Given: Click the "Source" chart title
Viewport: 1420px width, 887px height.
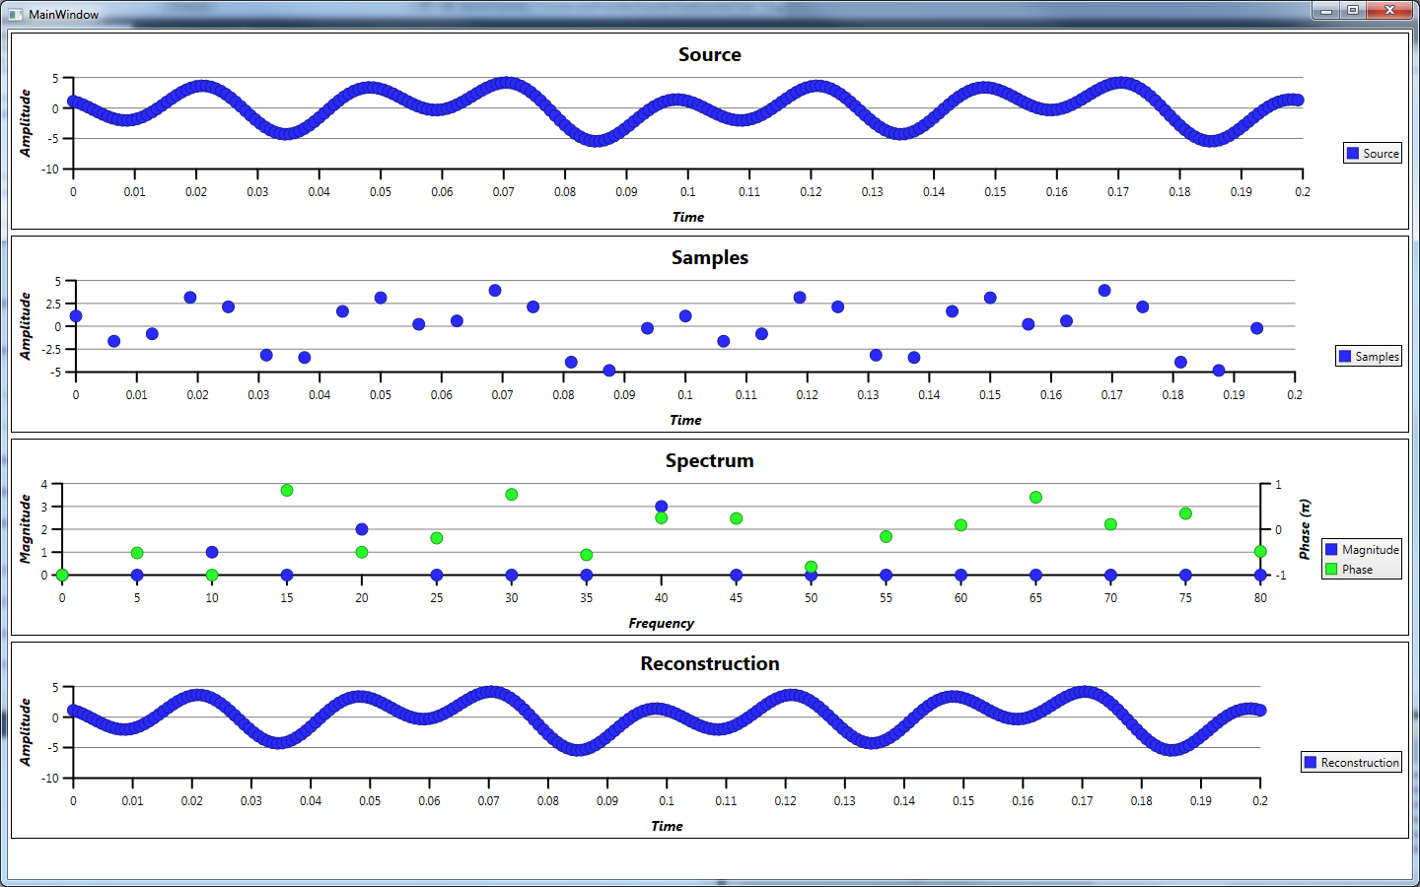Looking at the screenshot, I should (709, 55).
